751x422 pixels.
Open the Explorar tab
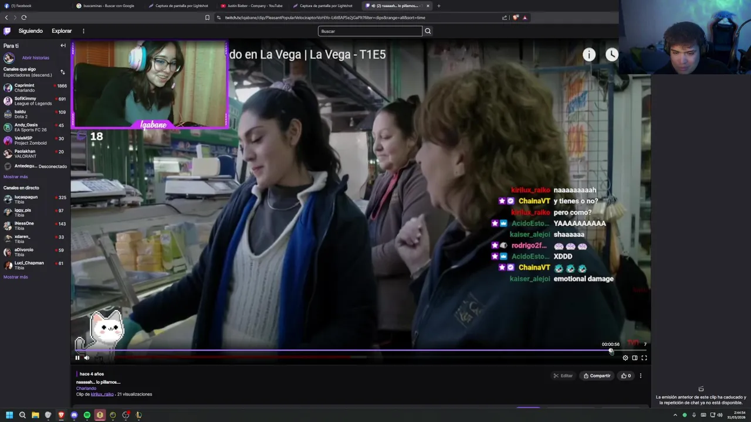point(62,31)
